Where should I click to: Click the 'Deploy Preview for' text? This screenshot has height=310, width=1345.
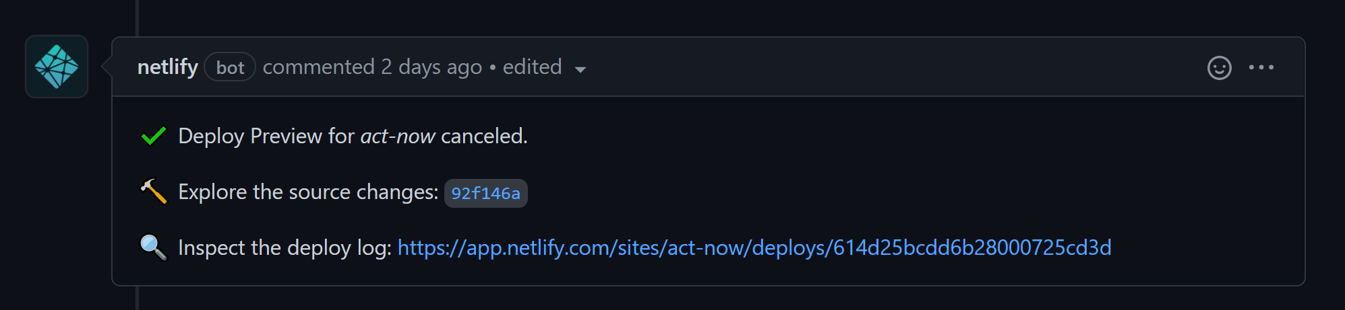click(266, 137)
